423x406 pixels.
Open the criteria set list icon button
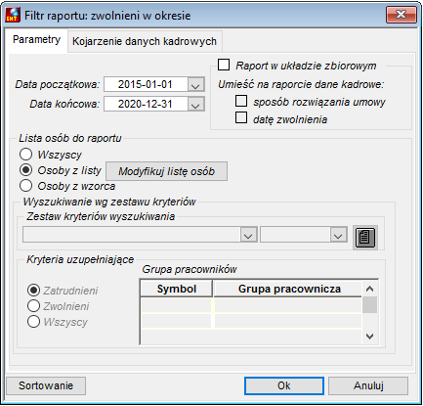(365, 238)
